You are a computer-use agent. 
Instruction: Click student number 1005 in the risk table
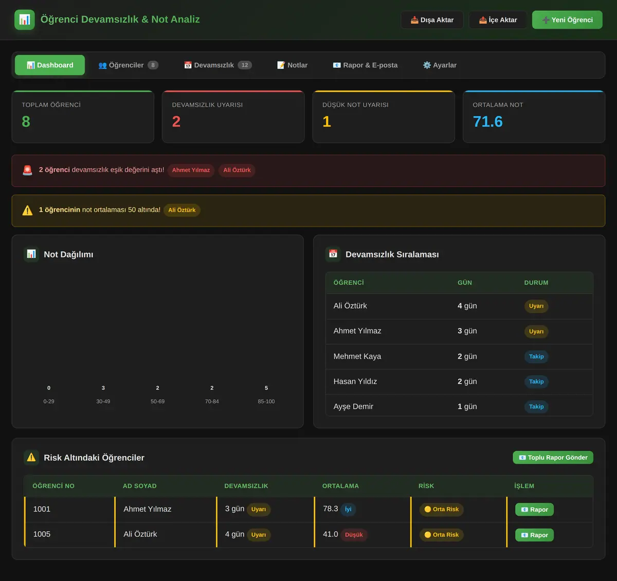(x=42, y=534)
